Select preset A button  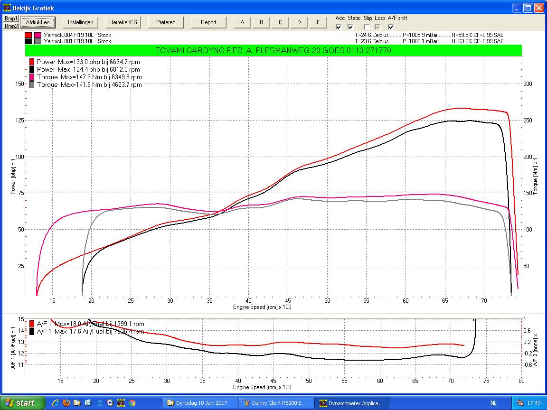(243, 22)
